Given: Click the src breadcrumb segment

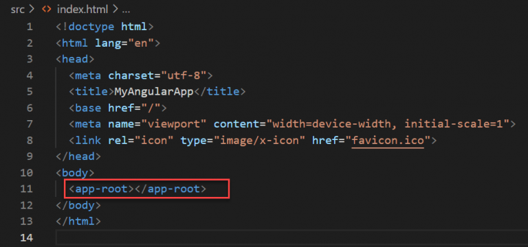Looking at the screenshot, I should (18, 10).
